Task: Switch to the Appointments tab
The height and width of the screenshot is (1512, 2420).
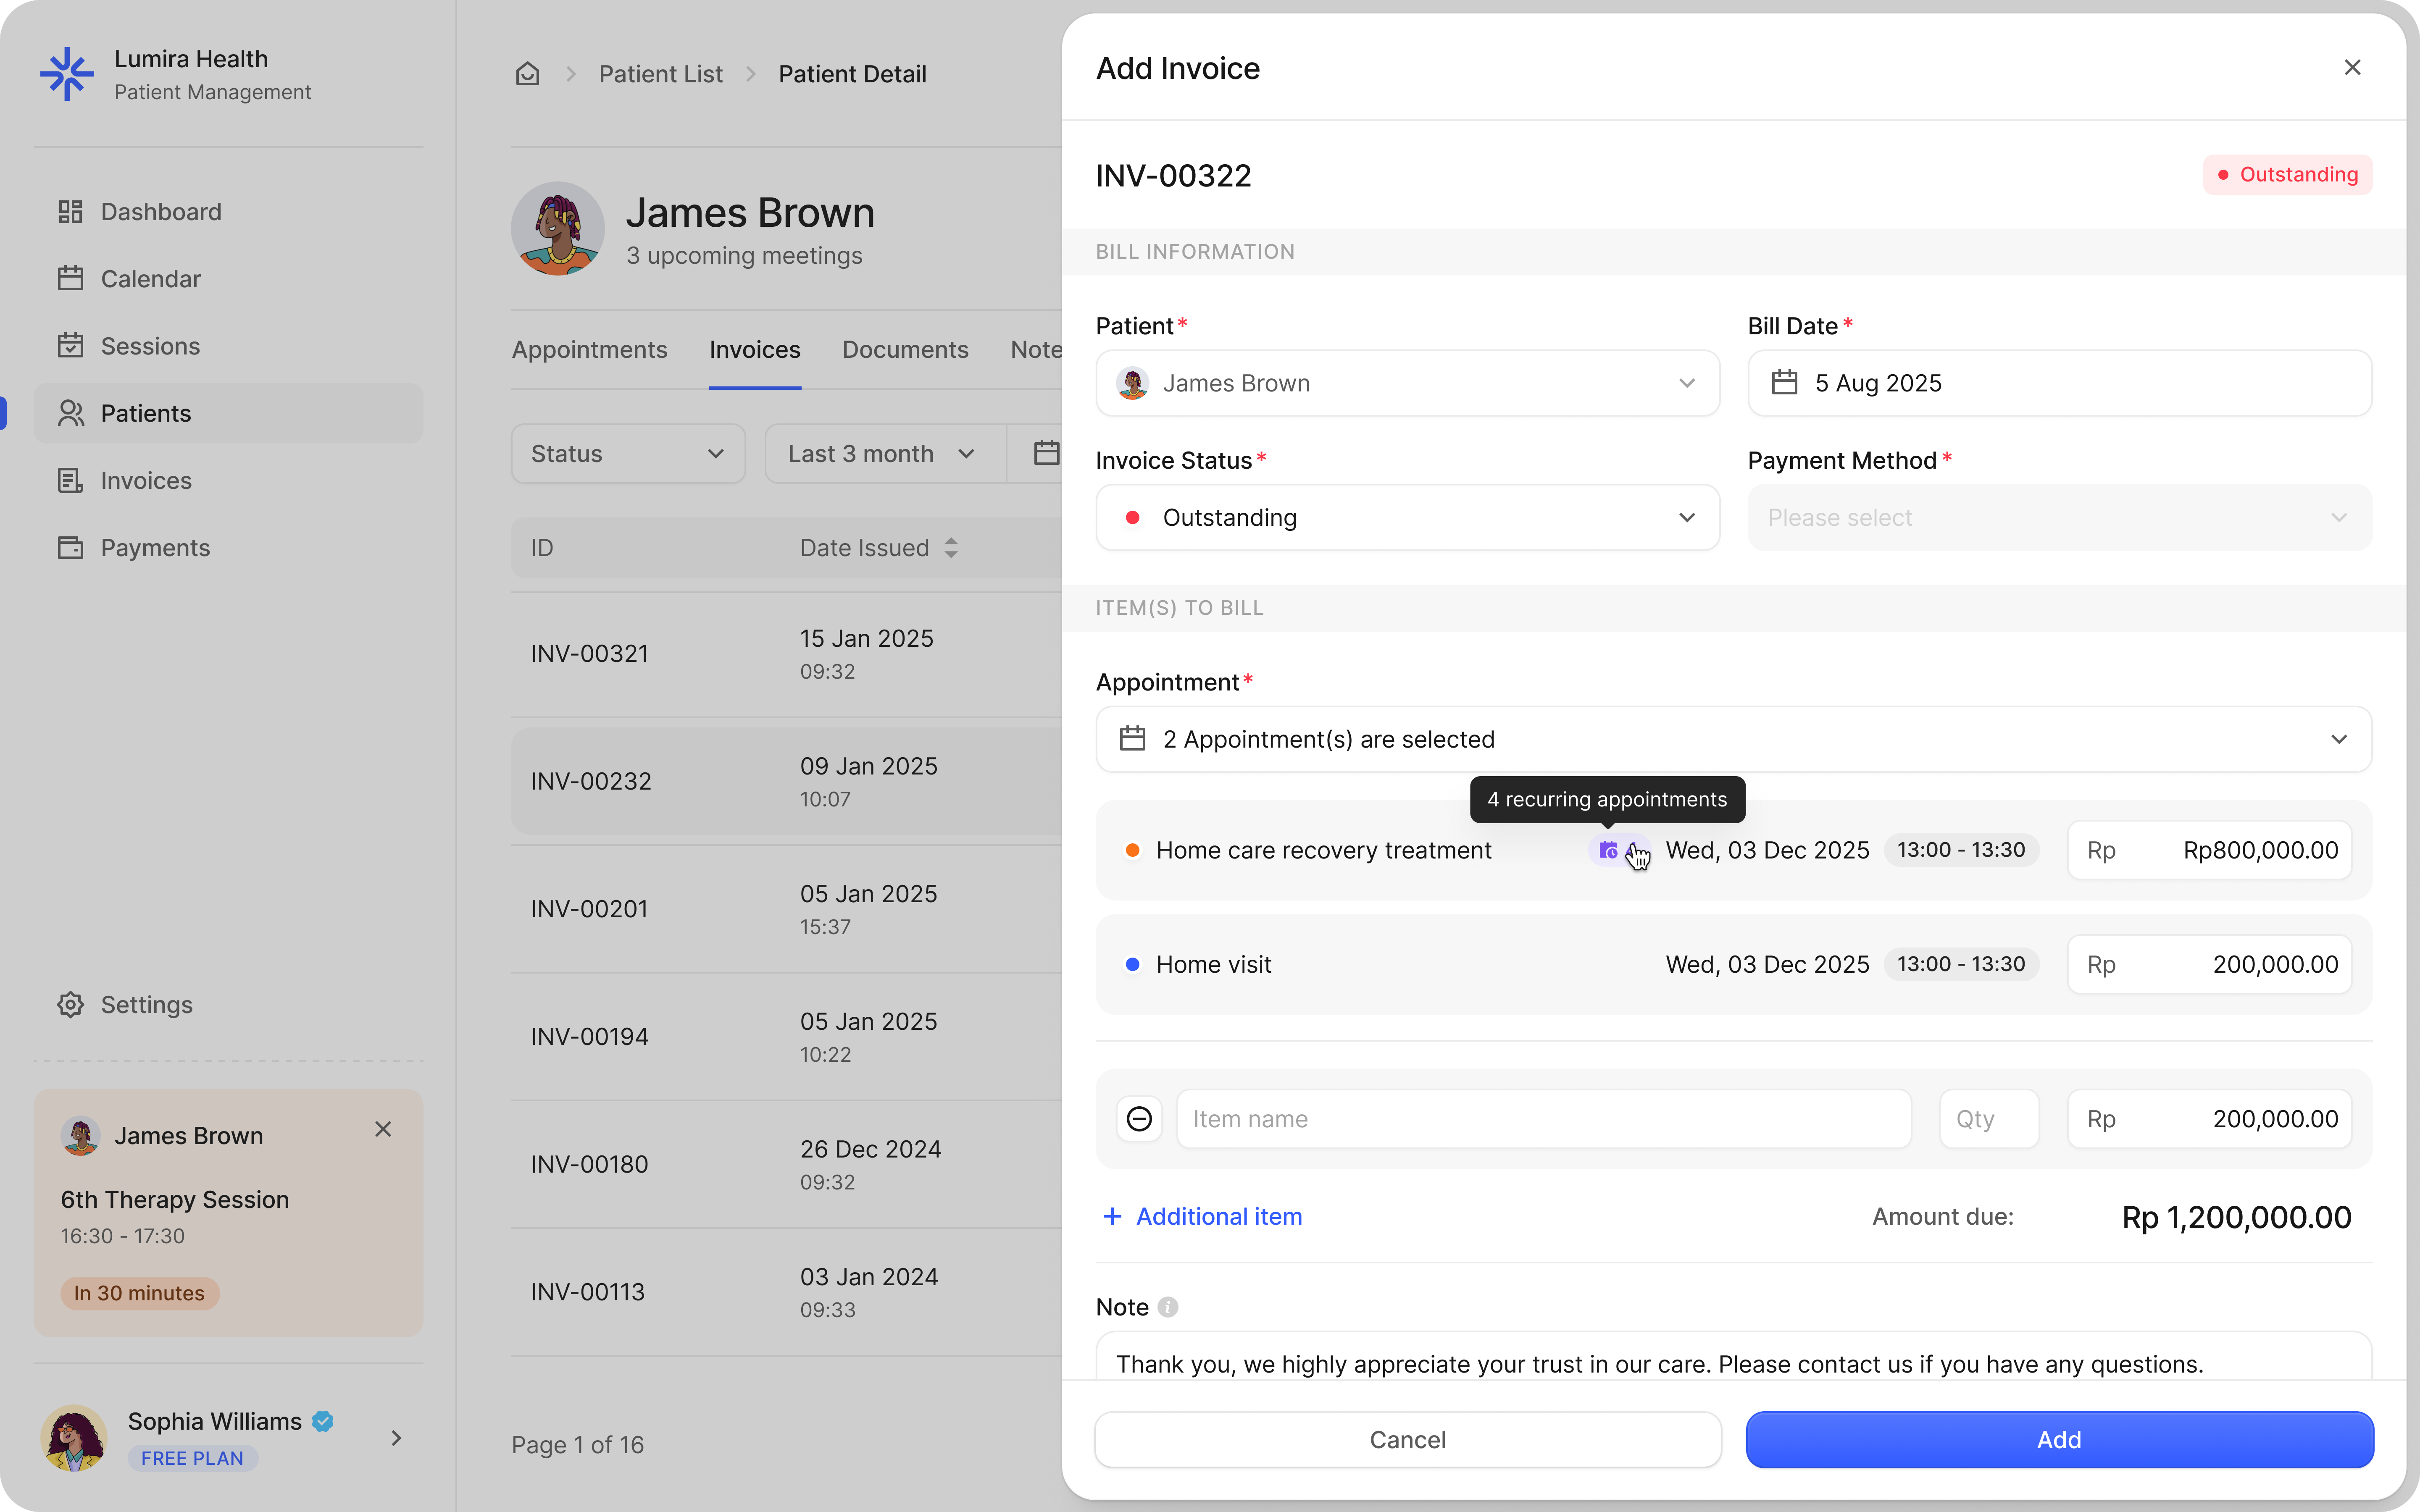Action: coord(589,350)
